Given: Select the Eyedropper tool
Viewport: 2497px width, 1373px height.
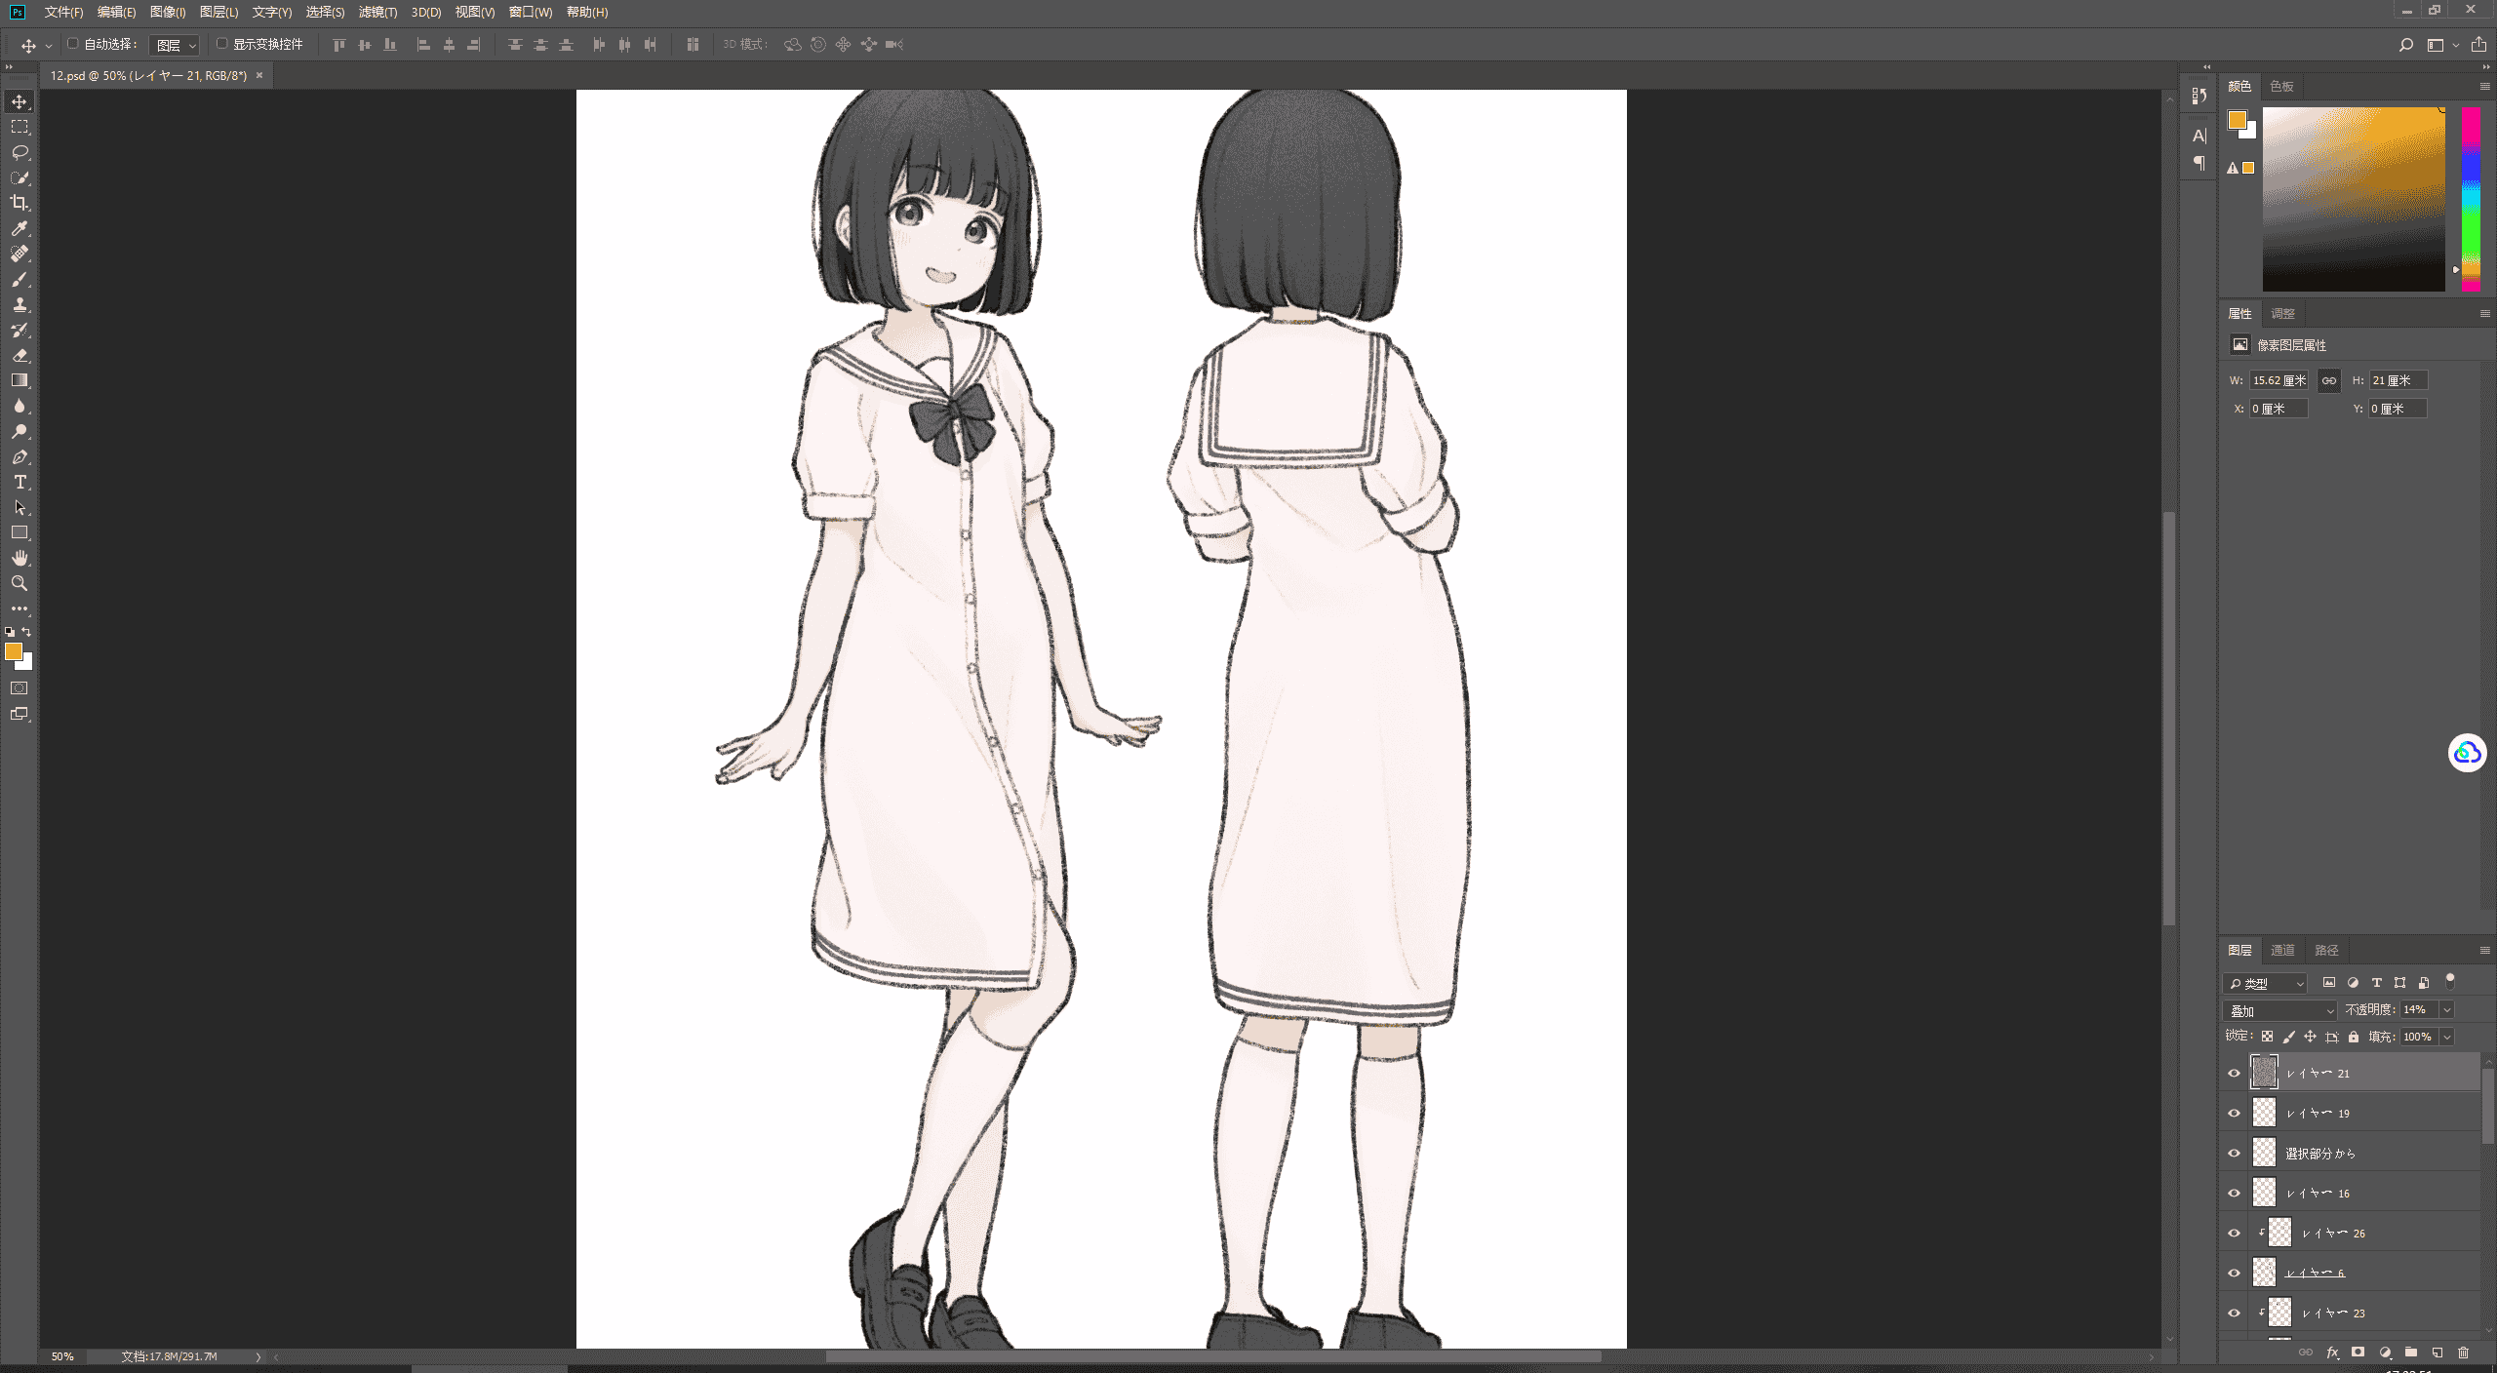Looking at the screenshot, I should (20, 228).
